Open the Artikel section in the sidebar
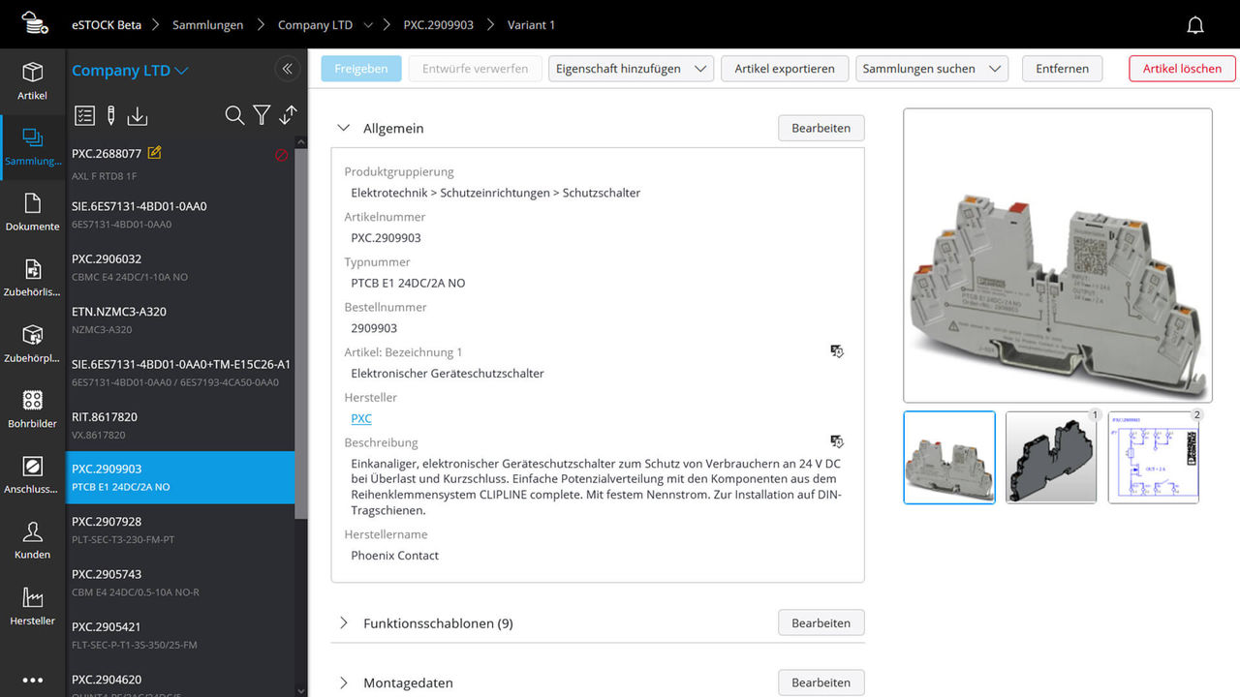Screen dimensions: 1240x697 (x=32, y=81)
